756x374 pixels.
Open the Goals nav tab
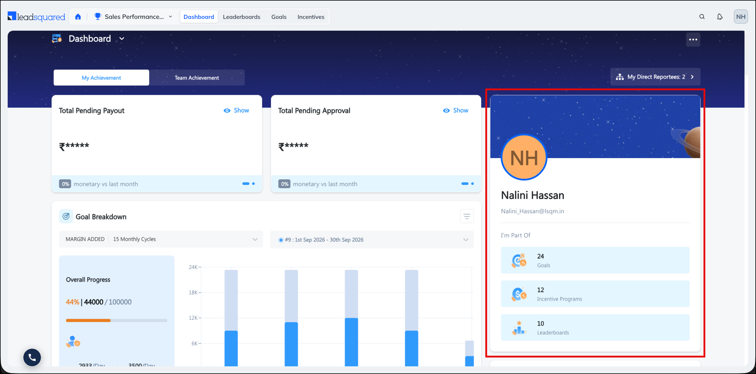click(x=279, y=17)
